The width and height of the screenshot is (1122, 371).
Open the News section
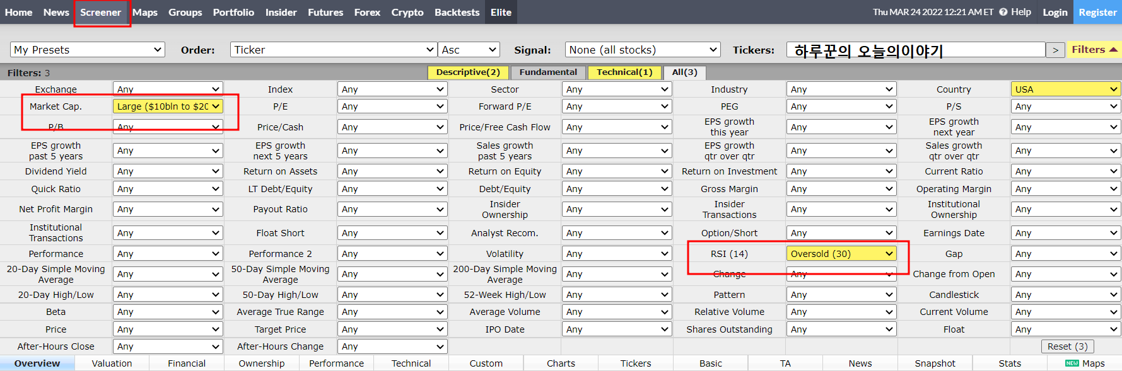click(56, 12)
